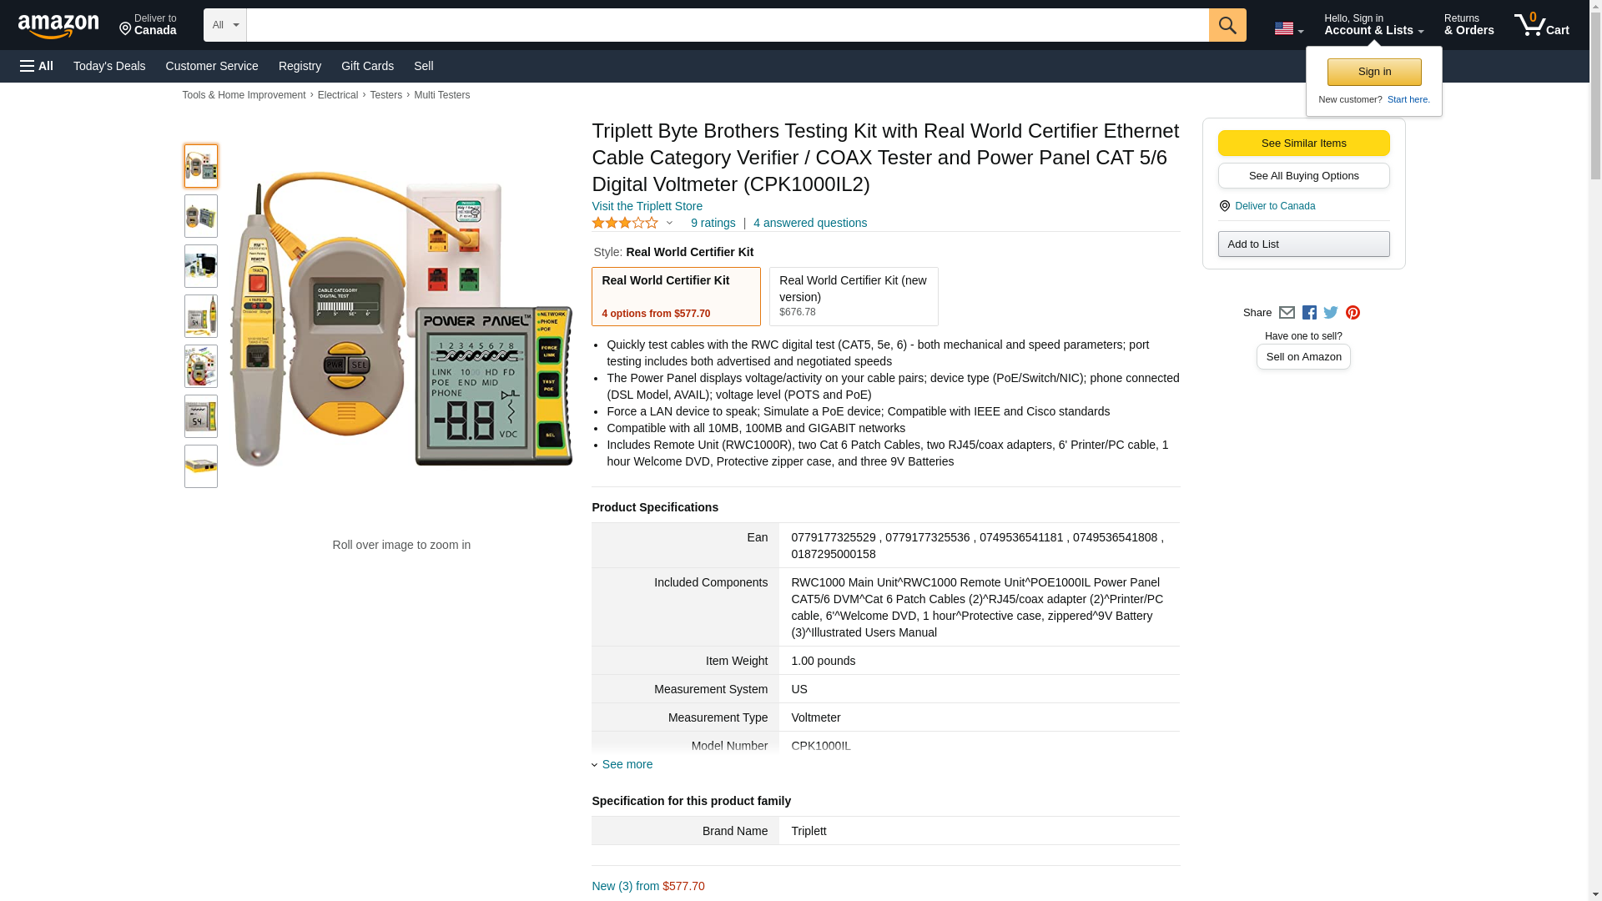Click the yellow Sign in button
Image resolution: width=1602 pixels, height=901 pixels.
tap(1374, 72)
